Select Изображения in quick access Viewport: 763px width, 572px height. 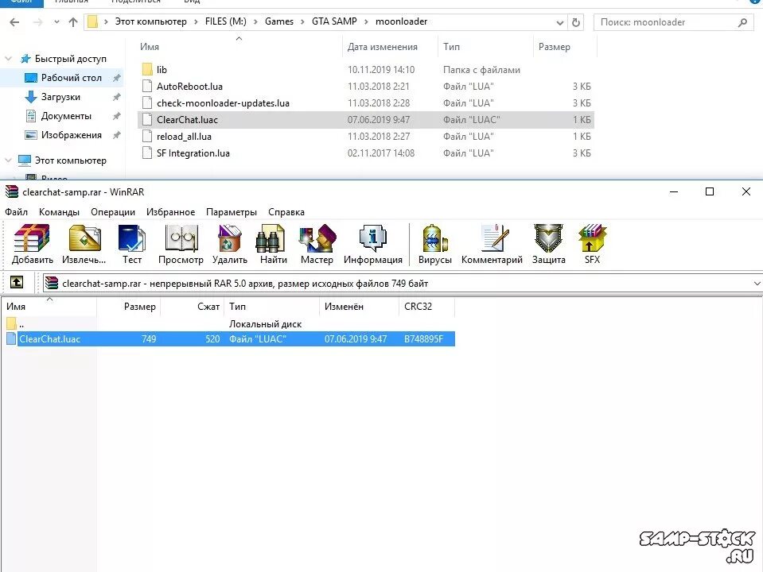click(62, 135)
